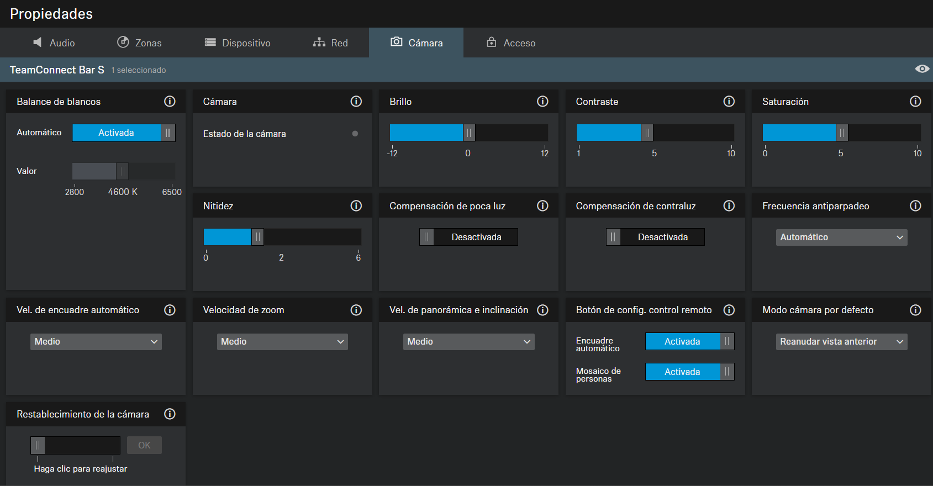Toggle the eye visibility icon
Image resolution: width=933 pixels, height=486 pixels.
tap(921, 69)
